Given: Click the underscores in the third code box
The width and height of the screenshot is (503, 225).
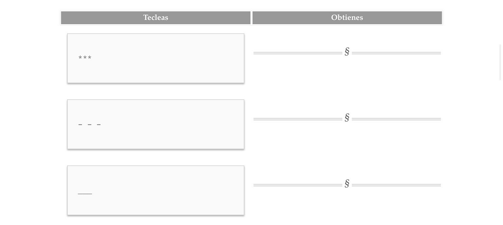Looking at the screenshot, I should pos(85,194).
